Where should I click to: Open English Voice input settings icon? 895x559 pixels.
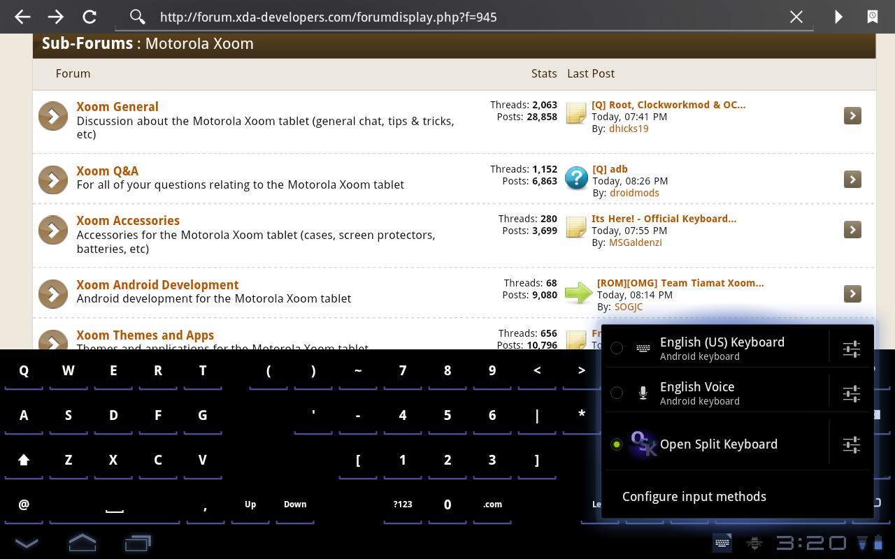(851, 393)
